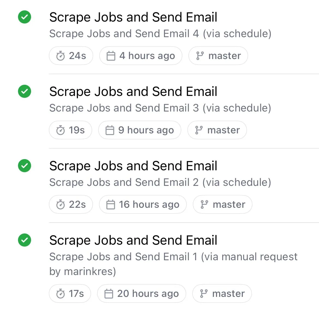
Task: Open the top Scrape Jobs and Send Email run
Action: tap(133, 17)
